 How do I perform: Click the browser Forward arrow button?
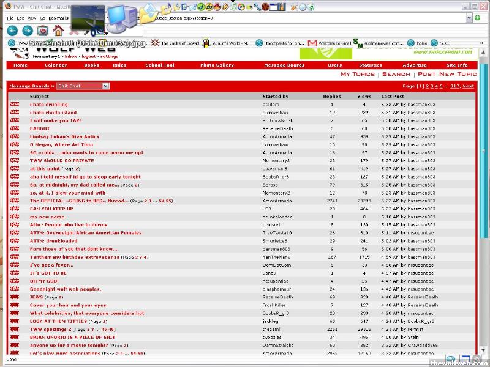coord(28,31)
